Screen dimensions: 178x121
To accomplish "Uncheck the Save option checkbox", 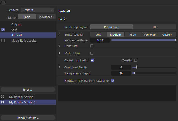I will pos(3,30).
